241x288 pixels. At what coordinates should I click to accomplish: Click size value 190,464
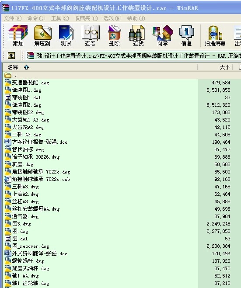[x=221, y=142]
